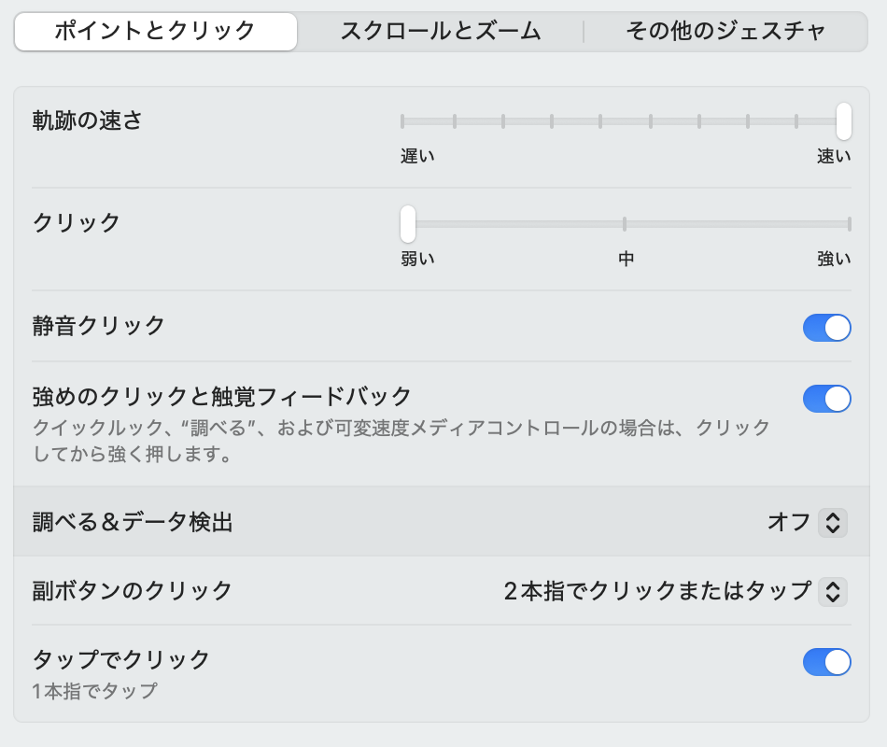This screenshot has height=747, width=887.
Task: Click stepper arrows beside 2本指でクリックまたはタップ
Action: coord(832,591)
